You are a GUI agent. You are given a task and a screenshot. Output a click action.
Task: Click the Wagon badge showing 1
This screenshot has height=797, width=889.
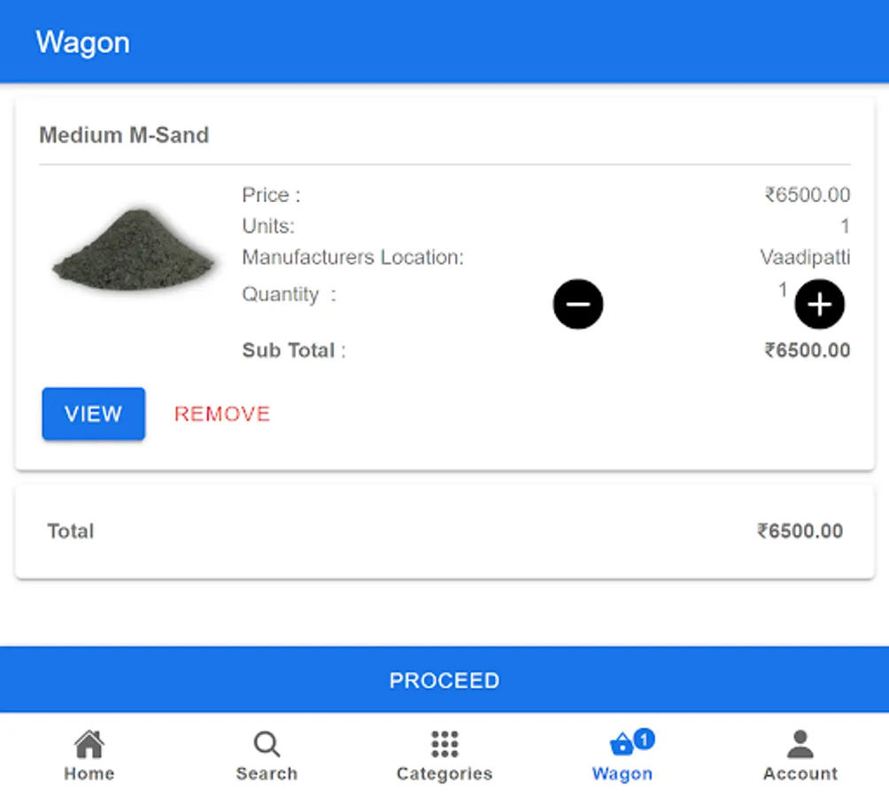point(645,738)
